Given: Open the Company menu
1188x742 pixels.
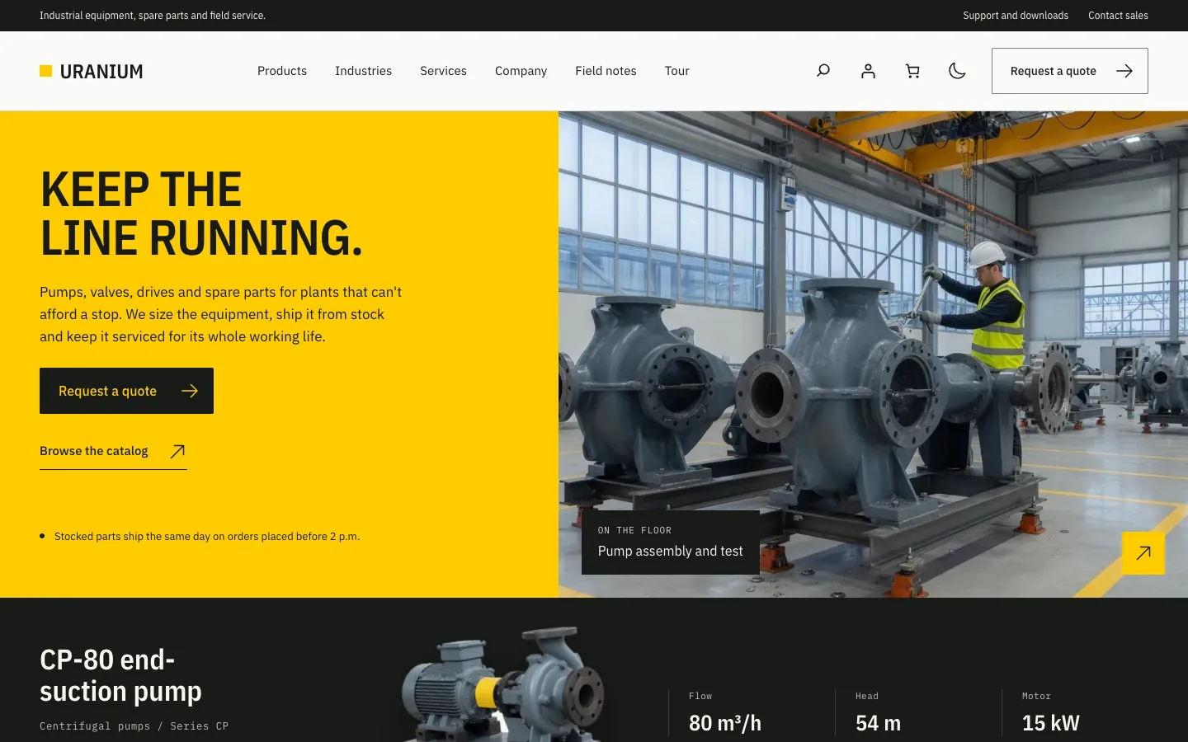Looking at the screenshot, I should click(521, 71).
